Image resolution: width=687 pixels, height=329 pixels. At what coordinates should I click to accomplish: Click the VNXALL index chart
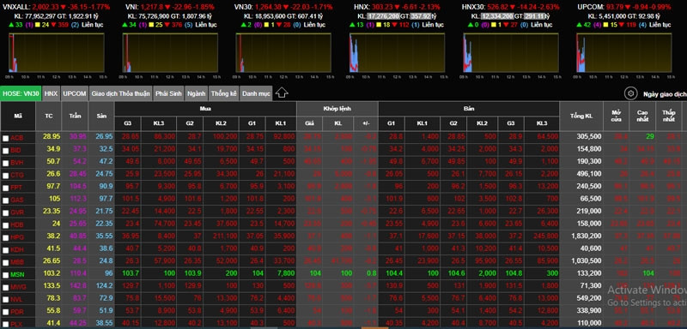57,52
